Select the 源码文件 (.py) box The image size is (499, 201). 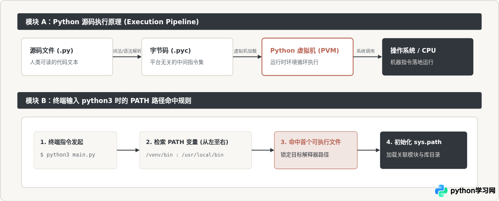[x=67, y=57]
